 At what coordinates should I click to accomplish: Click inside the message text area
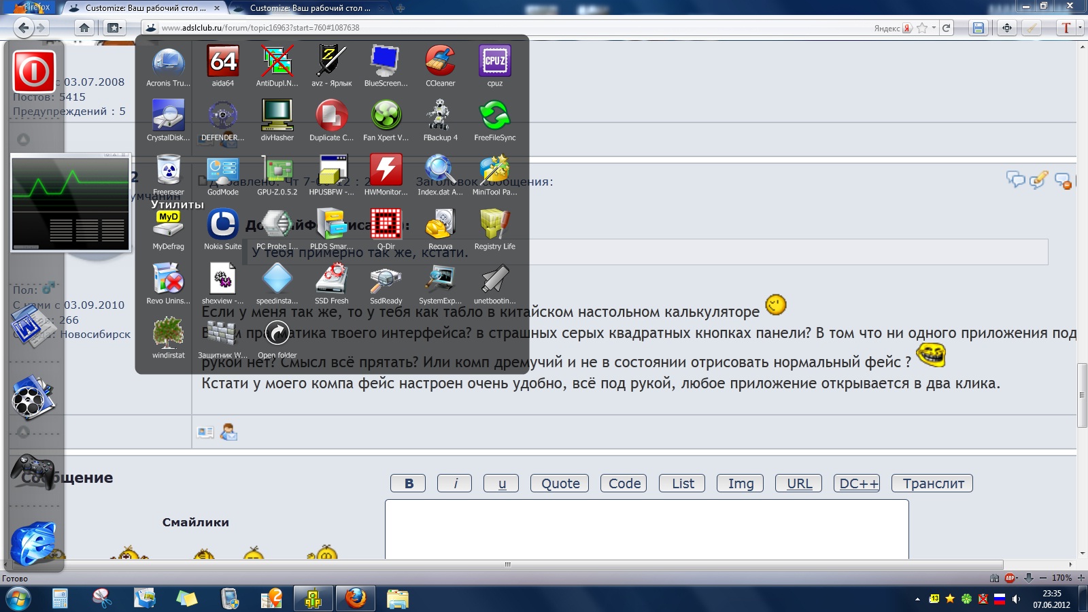pos(647,530)
